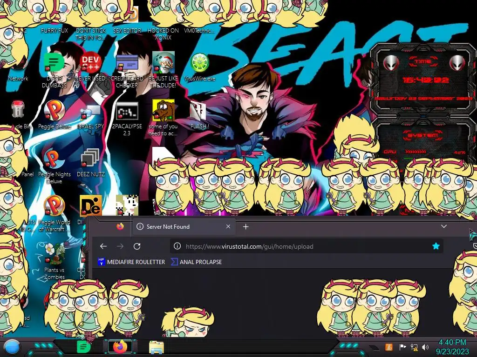The height and width of the screenshot is (357, 477).
Task: Click the SYSTEM gadget header
Action: (x=422, y=135)
